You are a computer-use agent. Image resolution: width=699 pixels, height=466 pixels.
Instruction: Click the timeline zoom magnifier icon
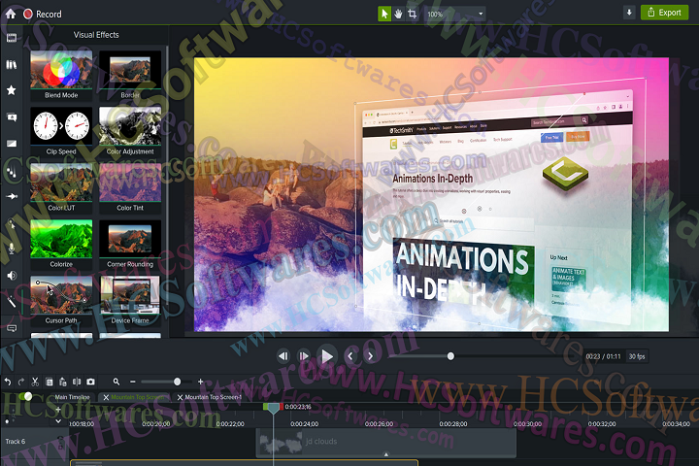(116, 382)
